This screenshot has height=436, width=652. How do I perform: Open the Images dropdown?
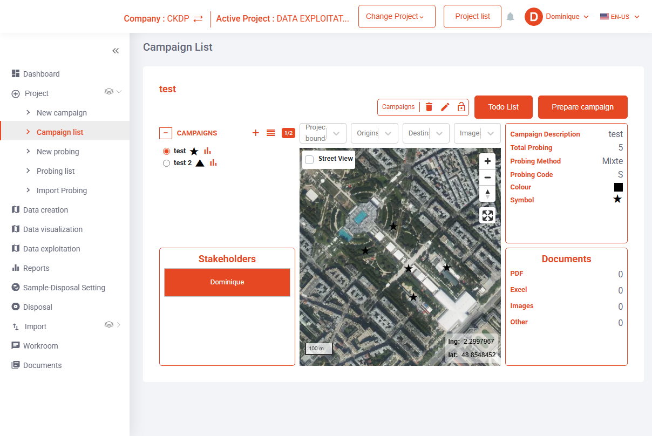click(477, 133)
